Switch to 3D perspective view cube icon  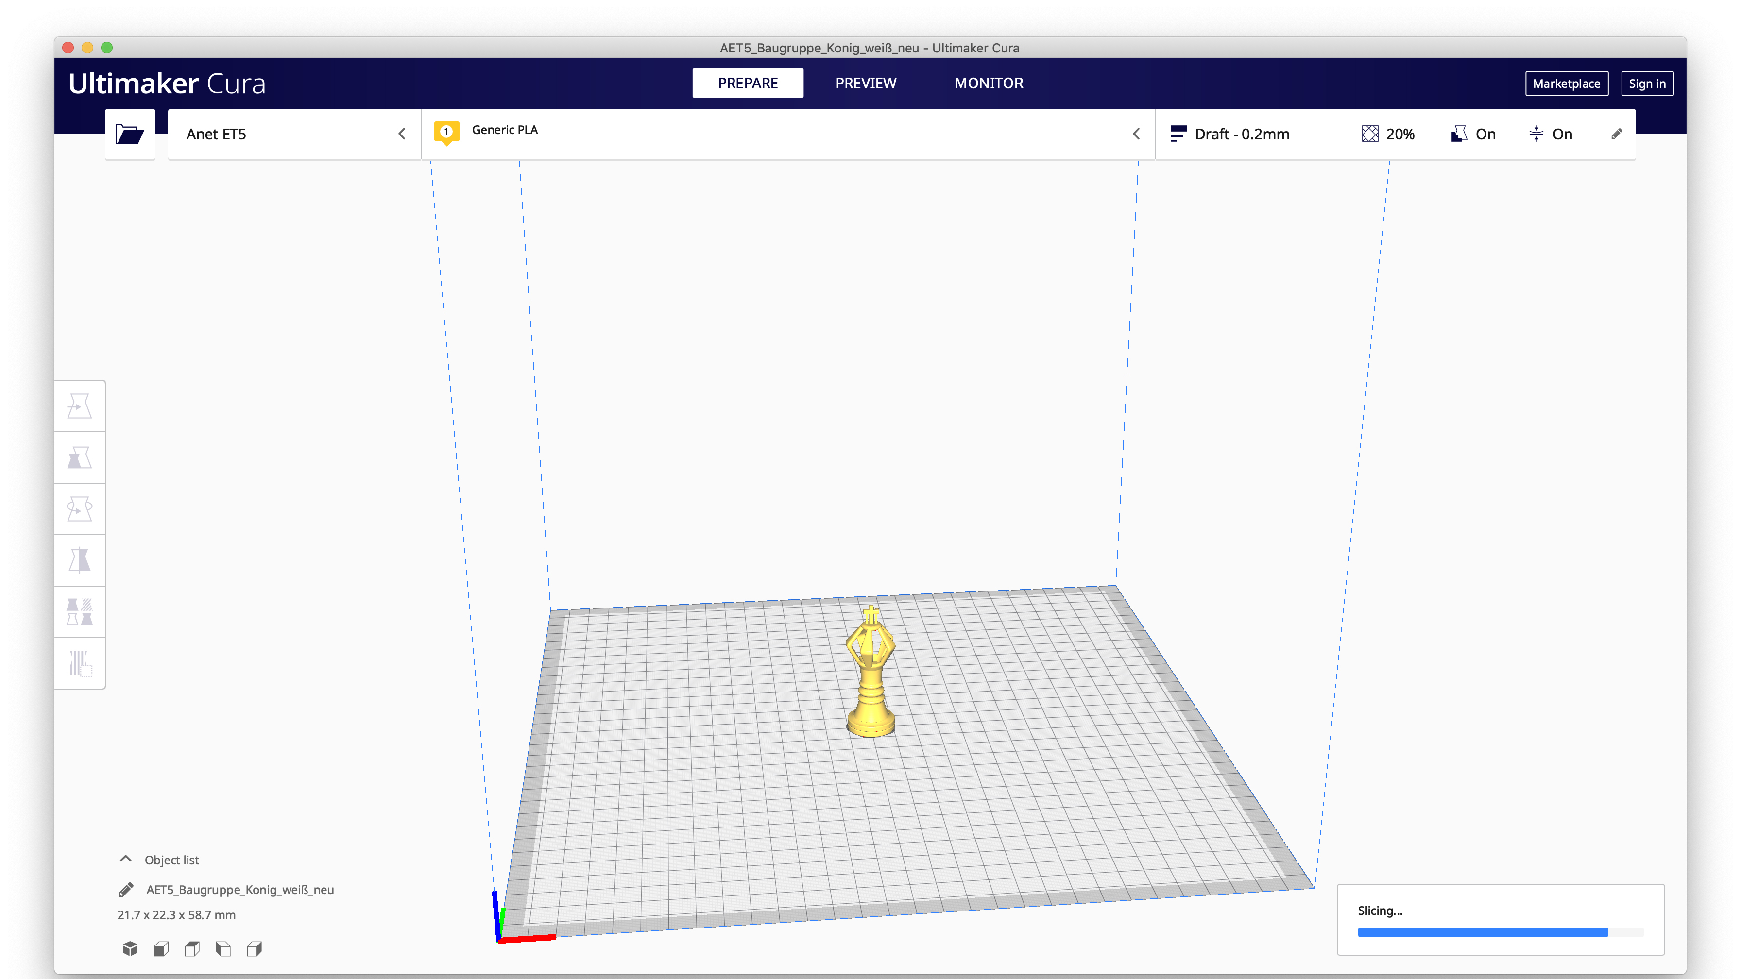pos(130,948)
